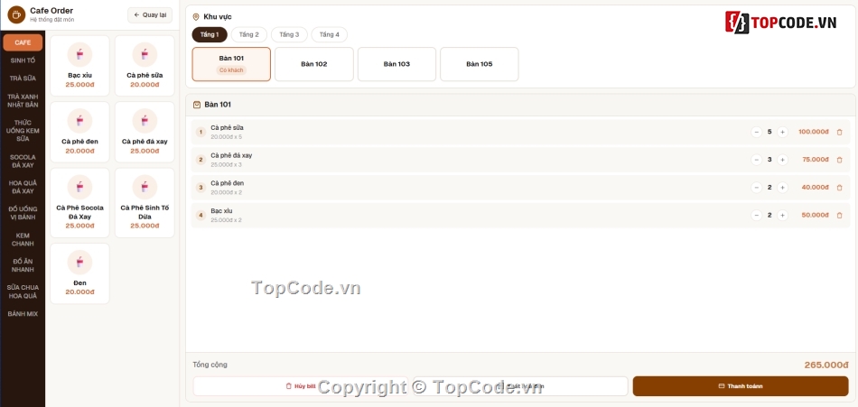This screenshot has width=858, height=407.
Task: Decrease Cà phê đen quantity with minus
Action: coord(756,188)
